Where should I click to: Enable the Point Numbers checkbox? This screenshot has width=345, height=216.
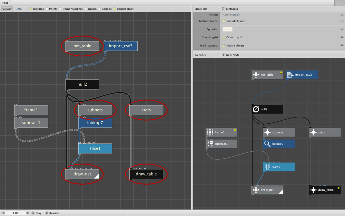coord(60,9)
